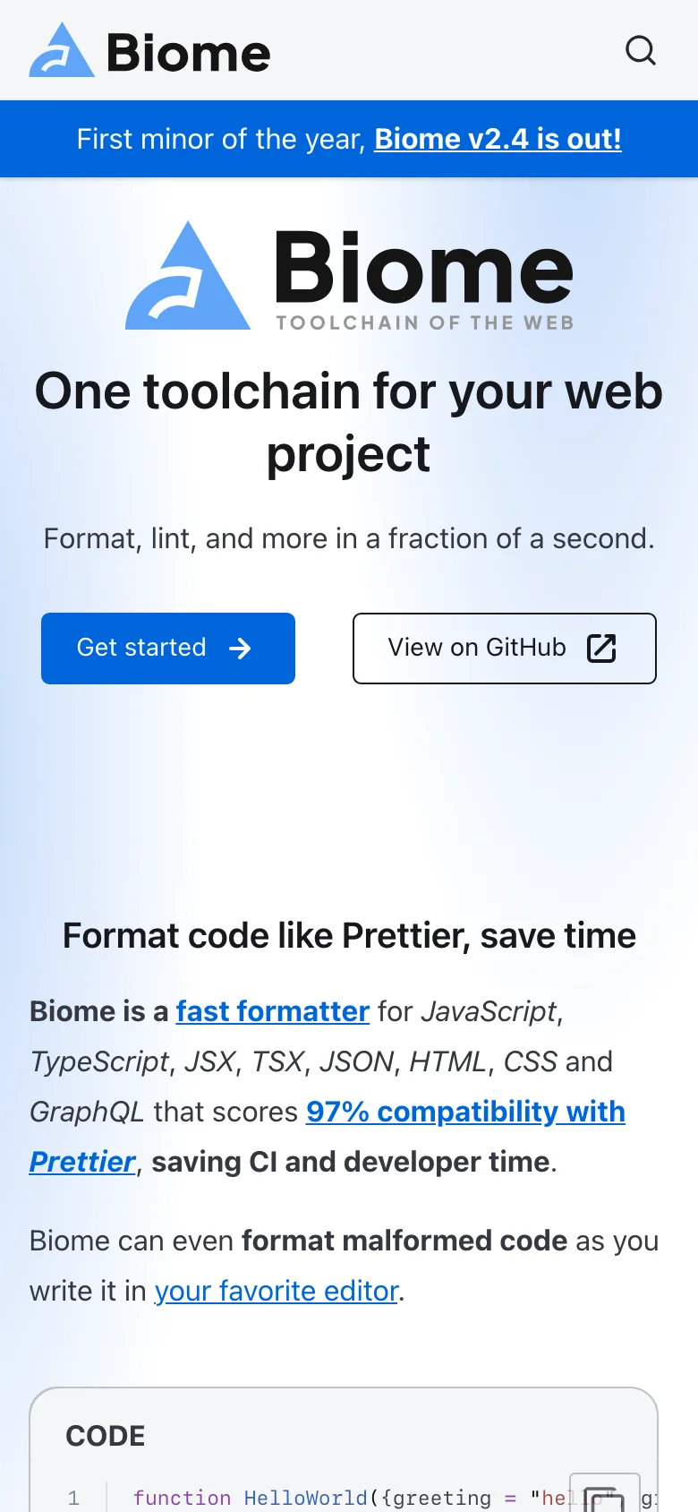The width and height of the screenshot is (698, 1512).
Task: Click the CODE panel label
Action: [106, 1436]
